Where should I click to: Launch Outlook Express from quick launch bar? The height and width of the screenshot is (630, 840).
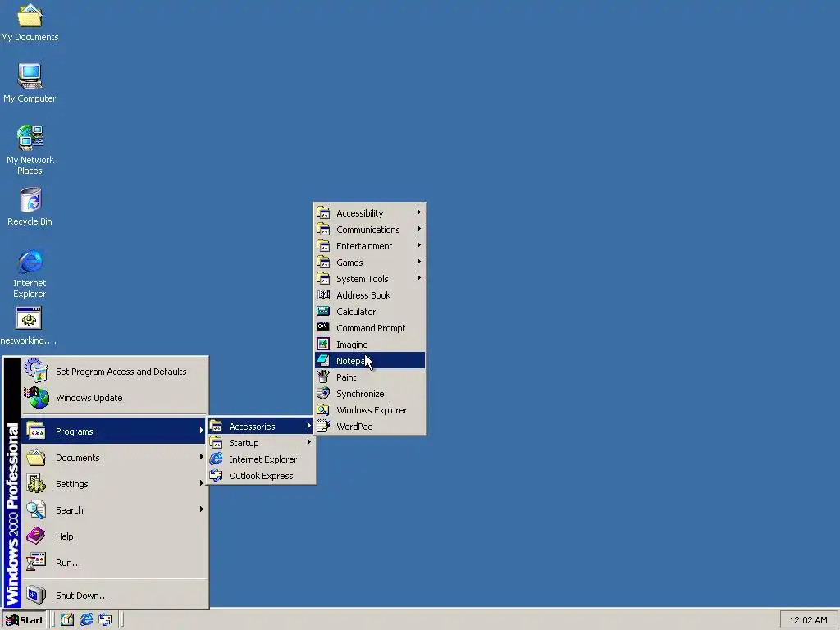(x=105, y=620)
